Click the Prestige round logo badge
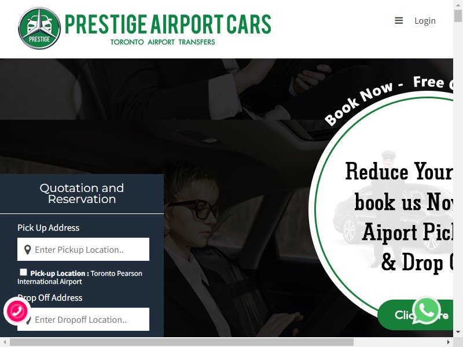463x347 pixels. pos(39,28)
